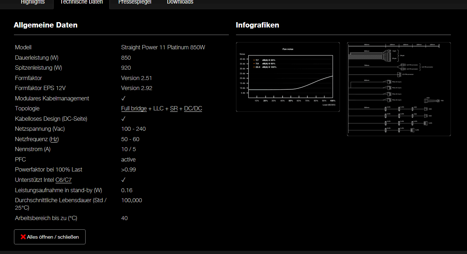Click the PFC label
Screen dimensions: 467x254
point(20,160)
